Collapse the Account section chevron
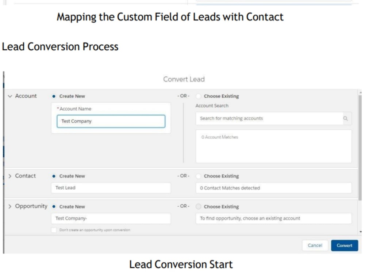 click(10, 96)
